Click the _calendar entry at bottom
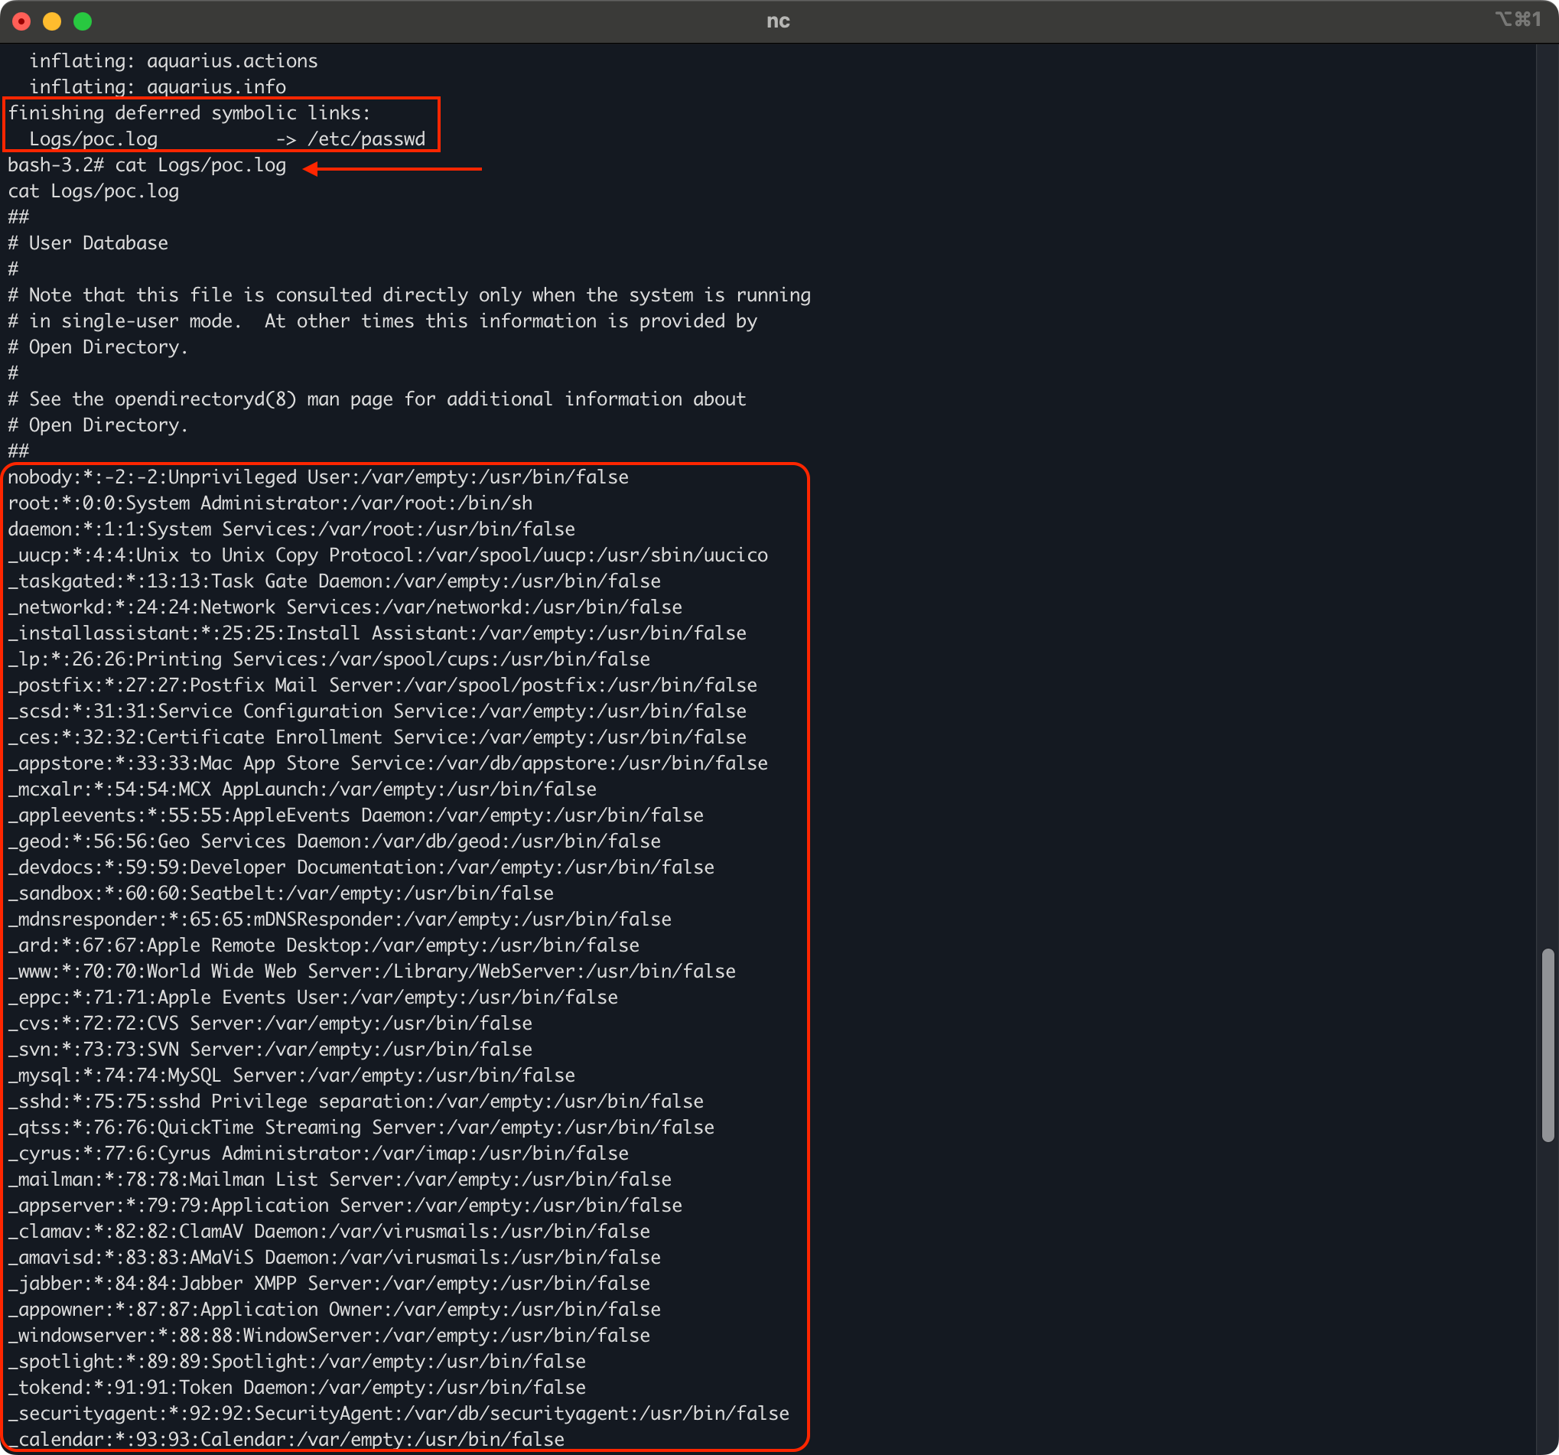The height and width of the screenshot is (1455, 1559). pyautogui.click(x=285, y=1439)
